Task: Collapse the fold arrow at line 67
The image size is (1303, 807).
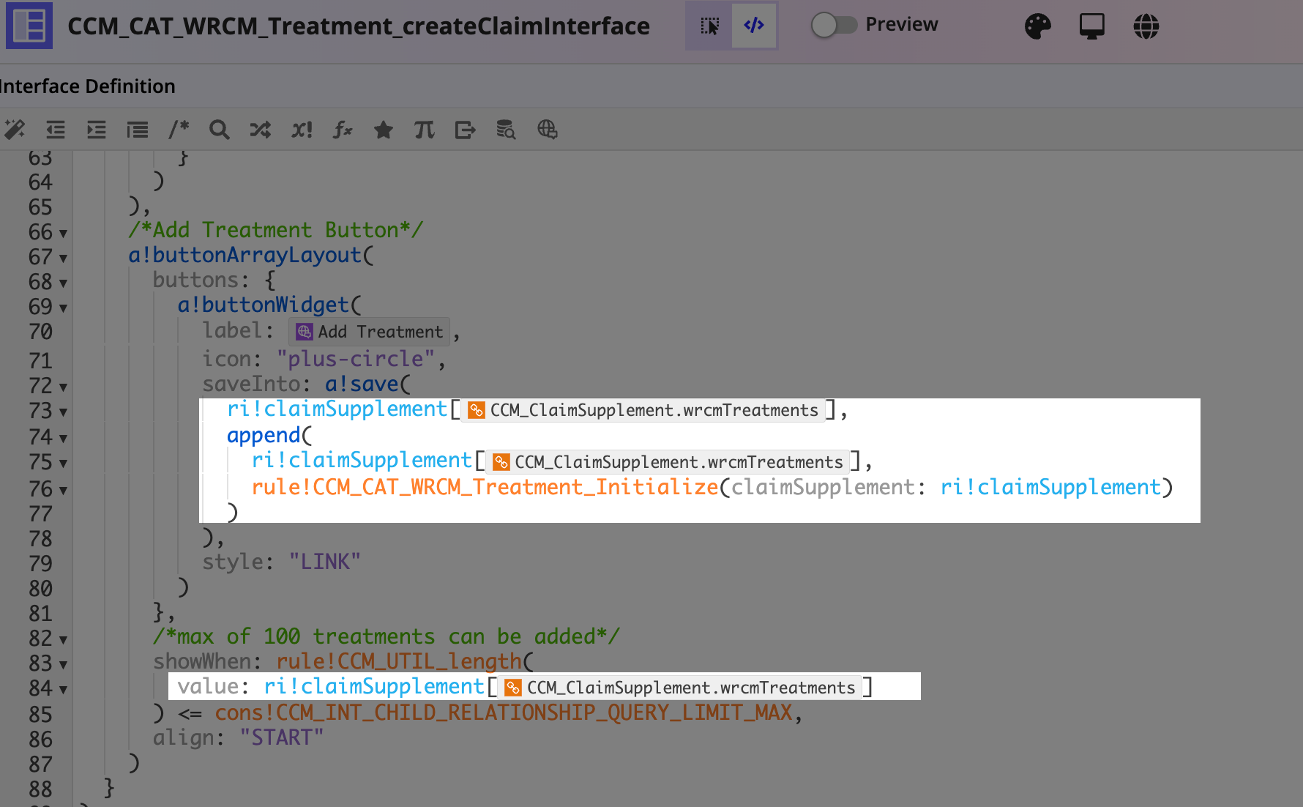Action: click(x=63, y=259)
